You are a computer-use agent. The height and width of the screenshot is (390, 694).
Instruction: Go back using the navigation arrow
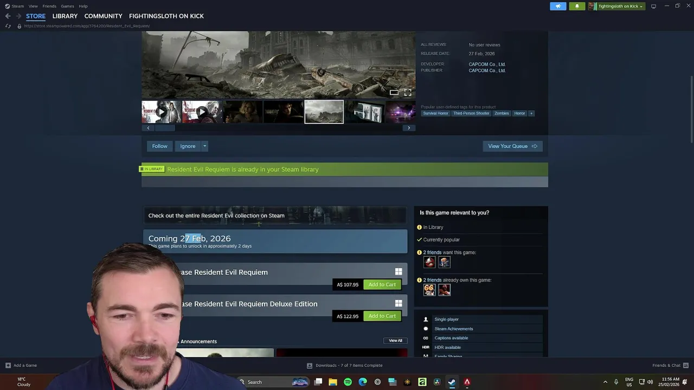point(8,16)
